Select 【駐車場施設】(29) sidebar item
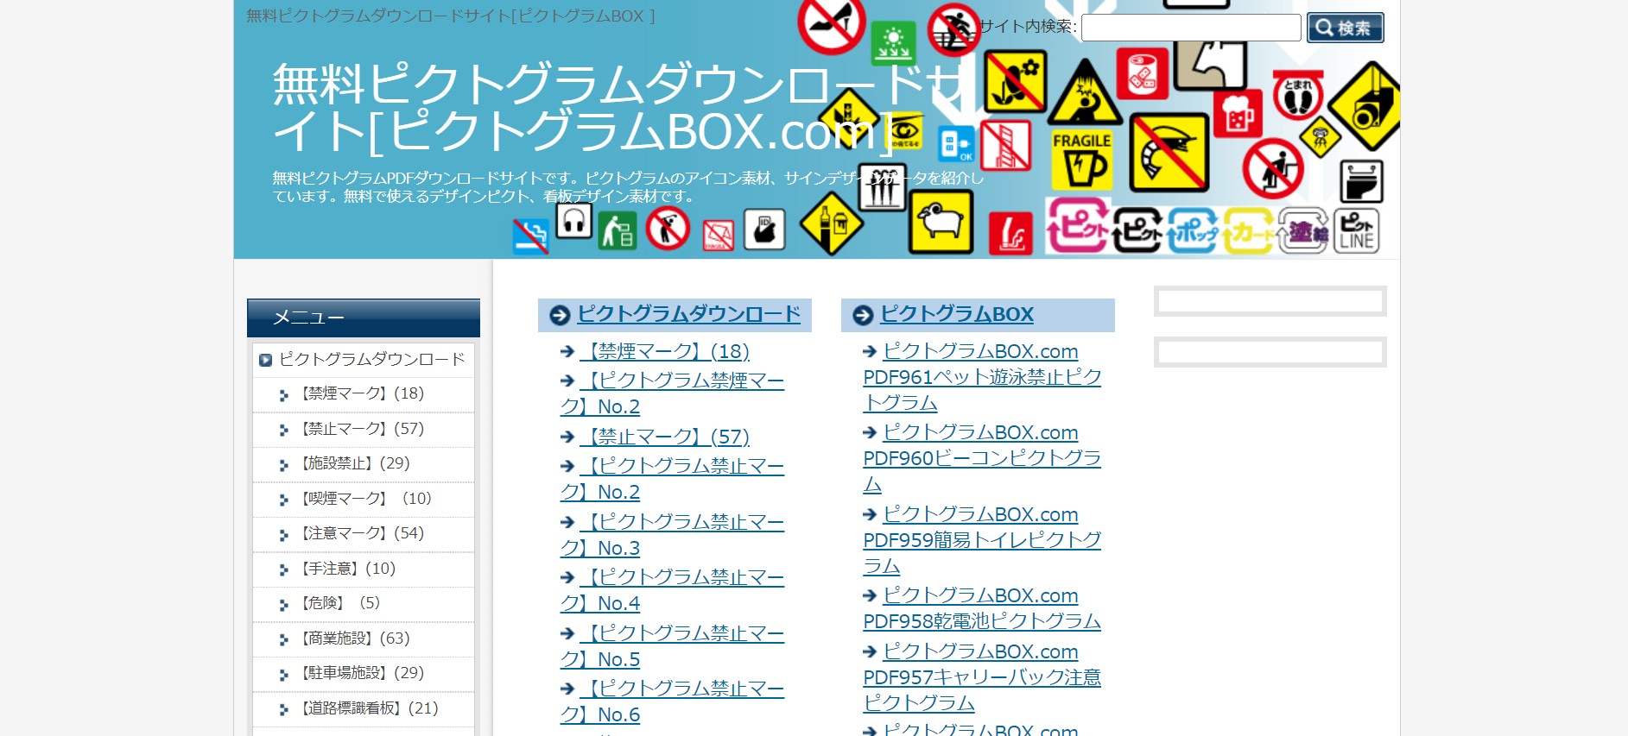The height and width of the screenshot is (736, 1628). [x=364, y=674]
